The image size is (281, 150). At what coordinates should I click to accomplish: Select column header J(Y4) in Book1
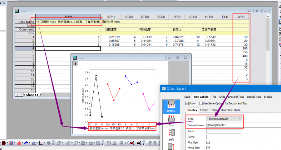tap(241, 17)
